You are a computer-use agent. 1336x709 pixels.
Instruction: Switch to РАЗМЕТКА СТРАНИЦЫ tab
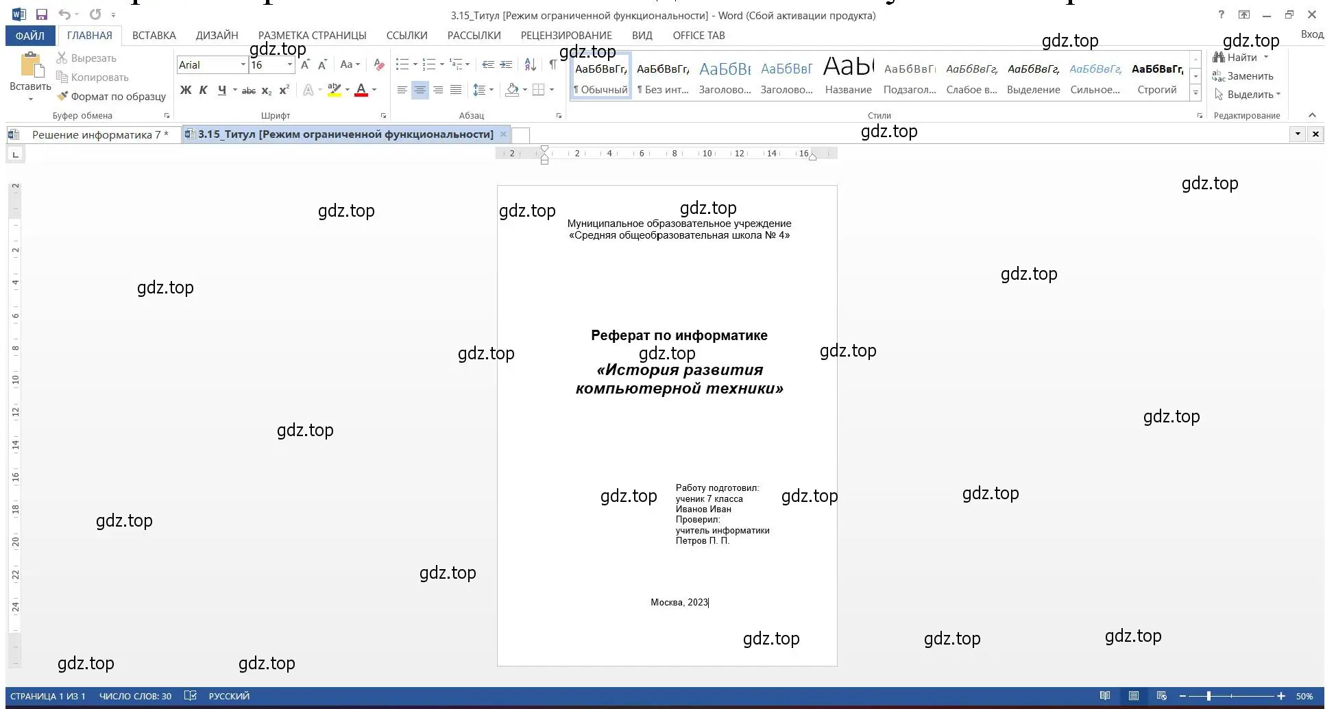(313, 36)
